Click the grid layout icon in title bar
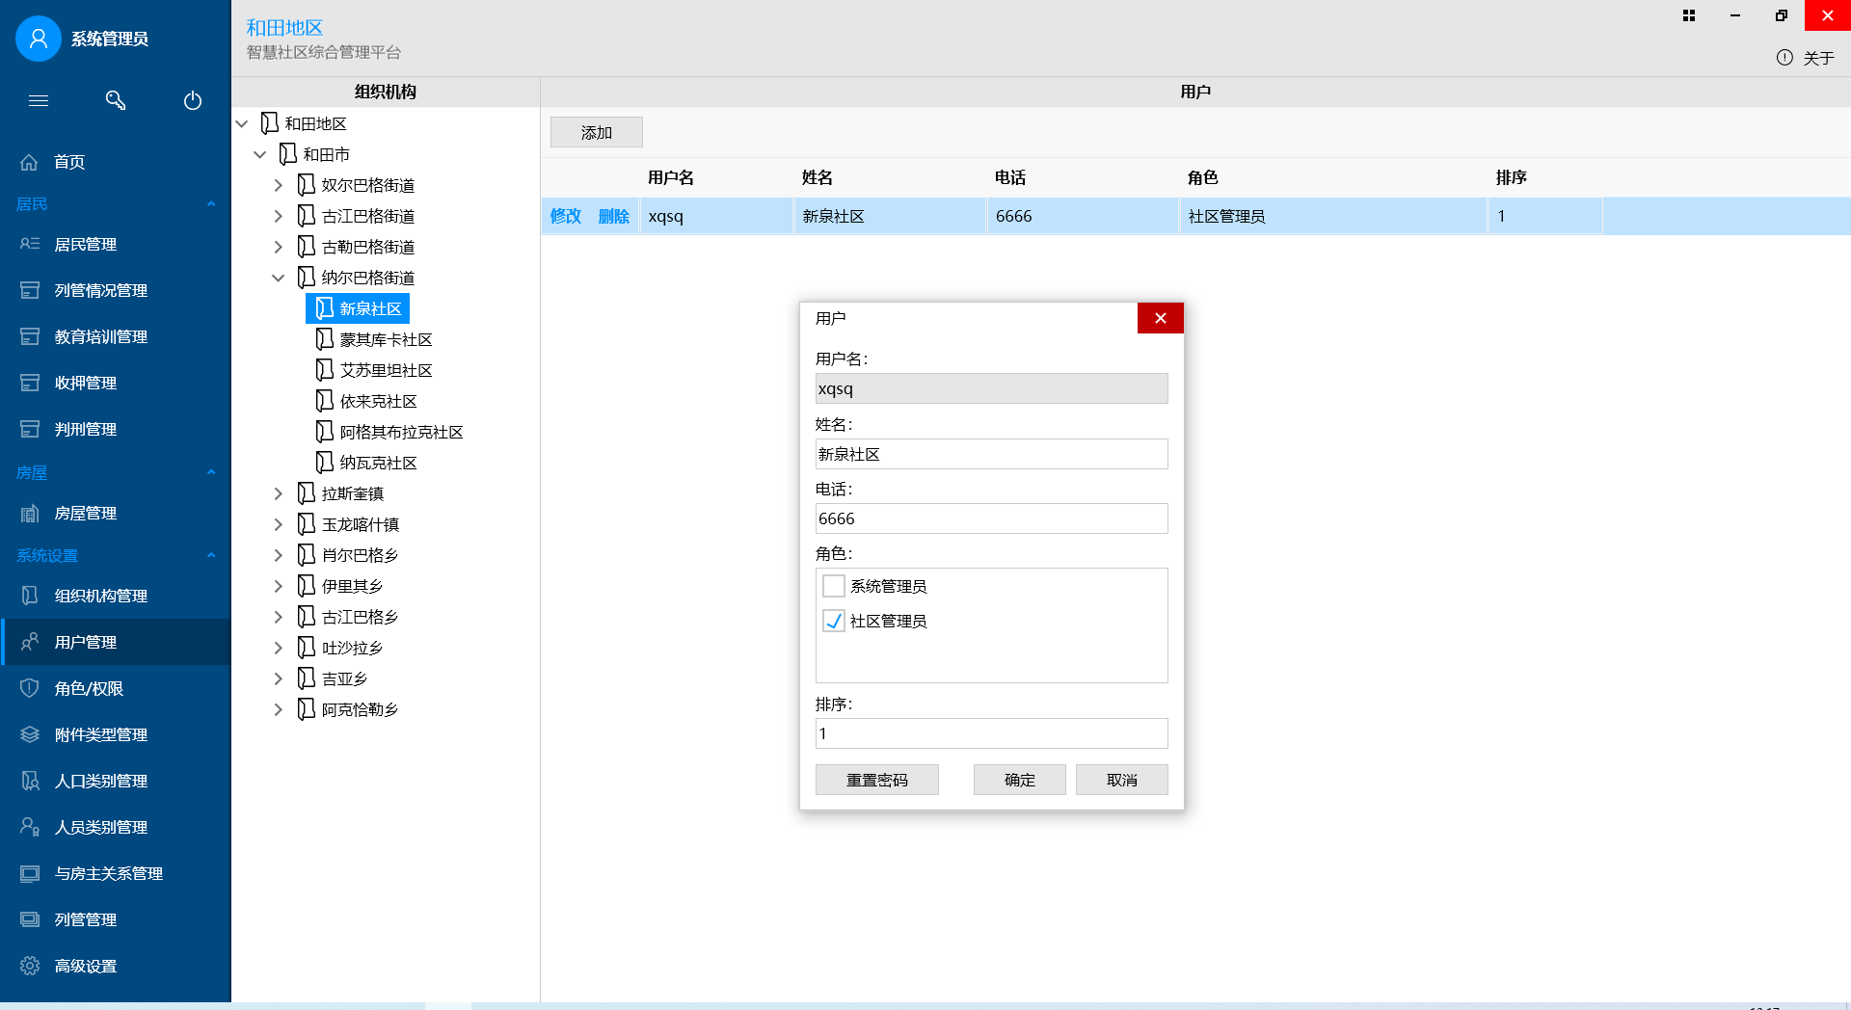 tap(1689, 15)
